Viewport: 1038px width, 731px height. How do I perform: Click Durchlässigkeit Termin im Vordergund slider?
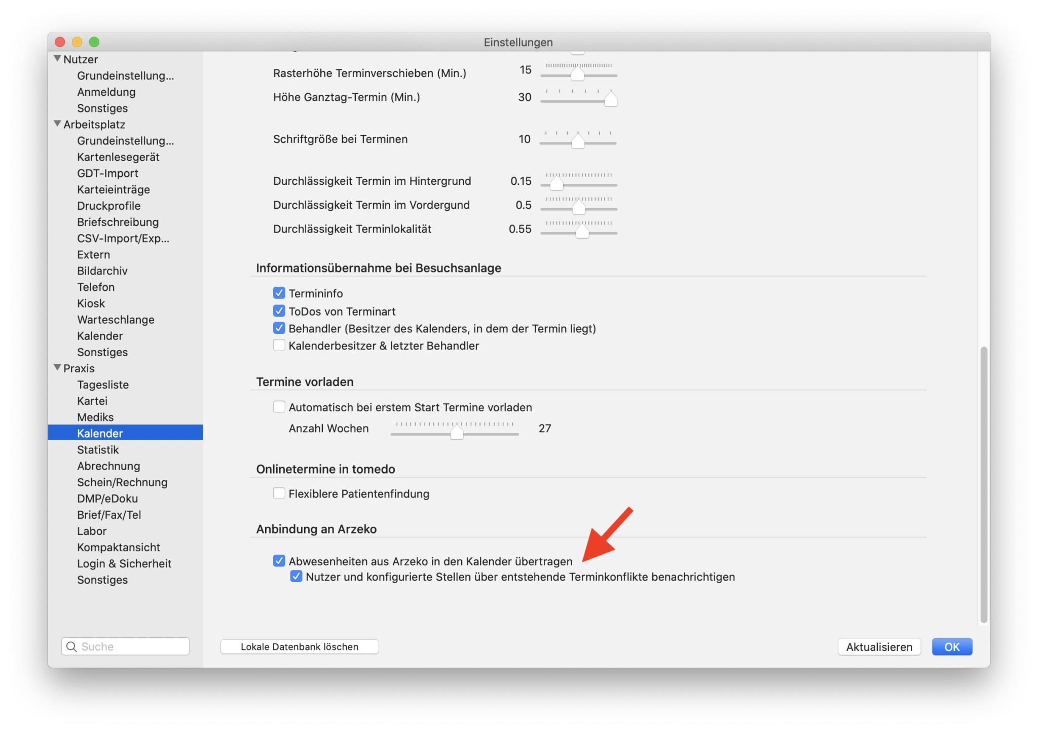[x=578, y=205]
